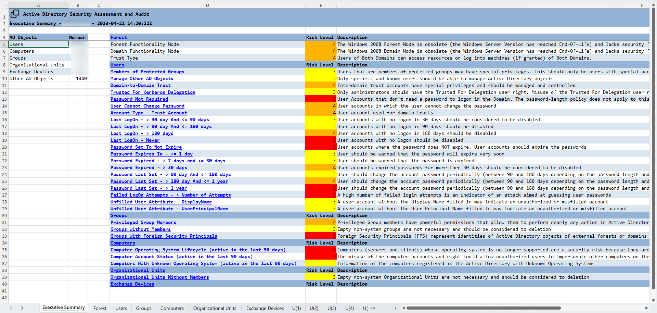The width and height of the screenshot is (657, 313).
Task: Open Account Type - Trust Account link
Action: (x=149, y=113)
